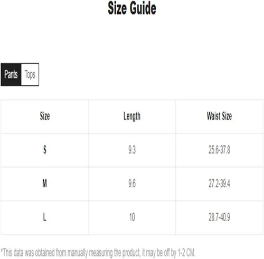Click the 28.7-40.9 waist value
The height and width of the screenshot is (259, 264).
tap(219, 217)
